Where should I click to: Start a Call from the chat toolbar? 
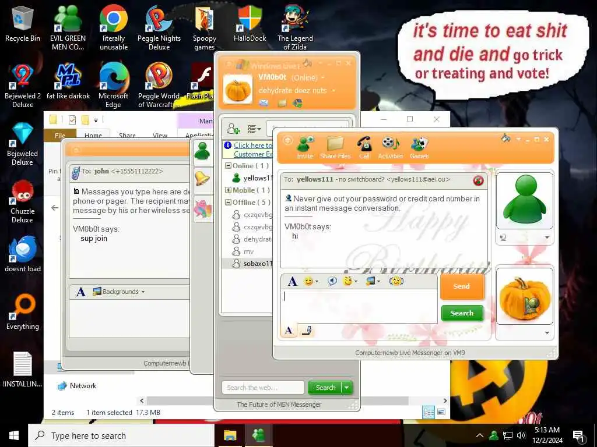[x=364, y=148]
